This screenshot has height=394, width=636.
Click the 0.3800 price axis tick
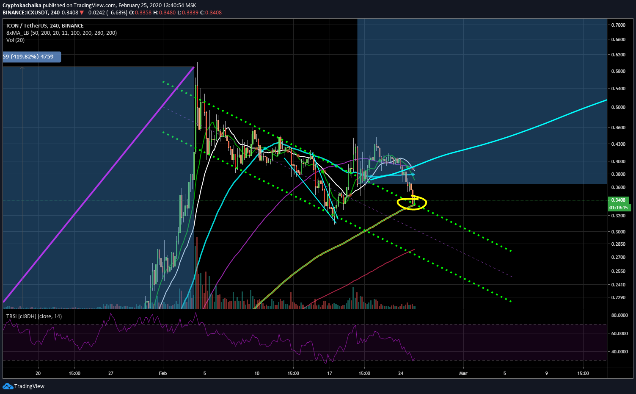618,174
